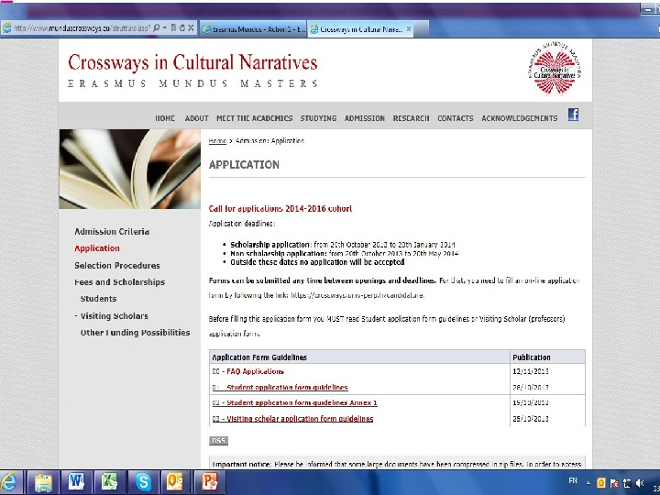Image resolution: width=660 pixels, height=495 pixels.
Task: Open the ADMISSION menu item
Action: 365,118
